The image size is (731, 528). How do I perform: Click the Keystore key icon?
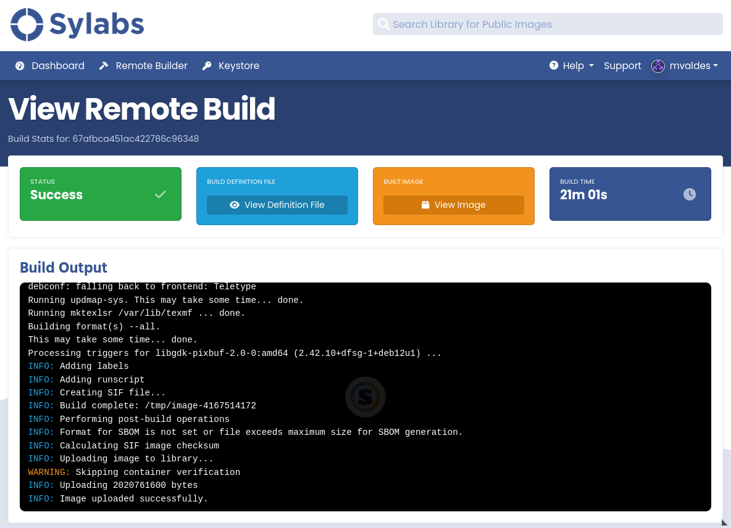pos(207,65)
